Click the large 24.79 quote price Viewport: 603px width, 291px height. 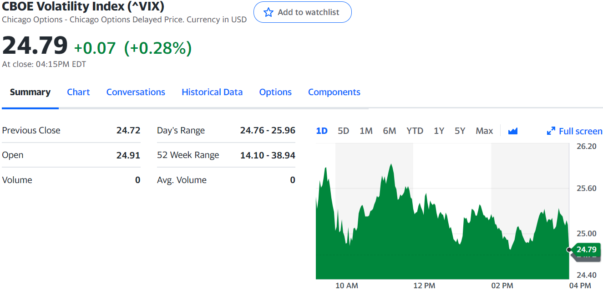(35, 46)
